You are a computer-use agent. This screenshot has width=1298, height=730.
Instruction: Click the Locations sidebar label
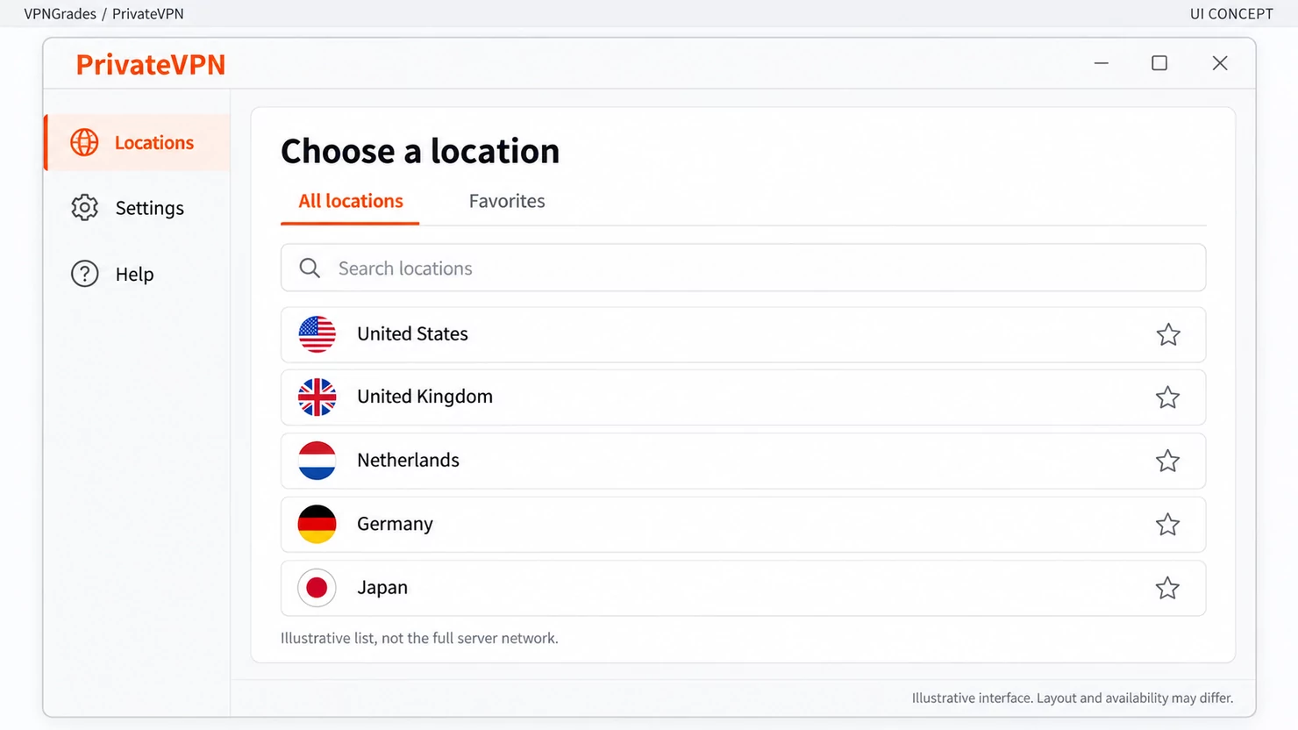(x=154, y=142)
